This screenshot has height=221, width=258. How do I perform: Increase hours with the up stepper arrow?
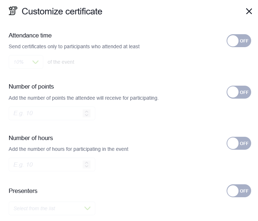point(87,163)
